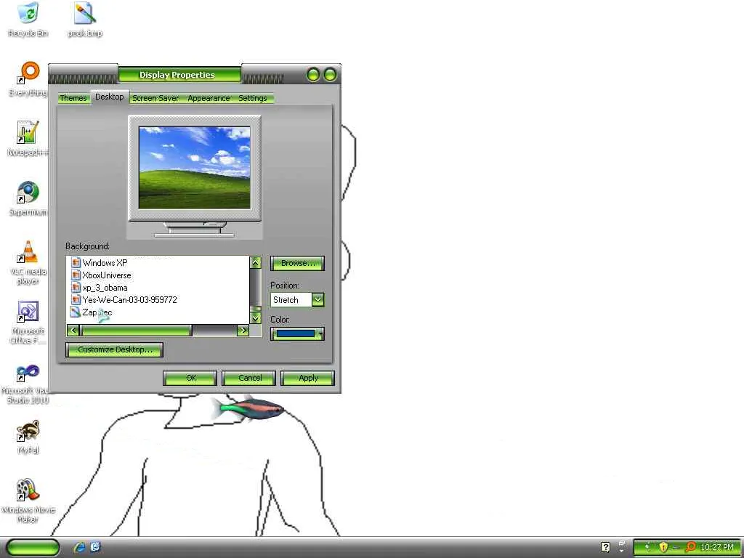Click the green horizontal scrollbar thumb
The height and width of the screenshot is (558, 744).
click(136, 330)
